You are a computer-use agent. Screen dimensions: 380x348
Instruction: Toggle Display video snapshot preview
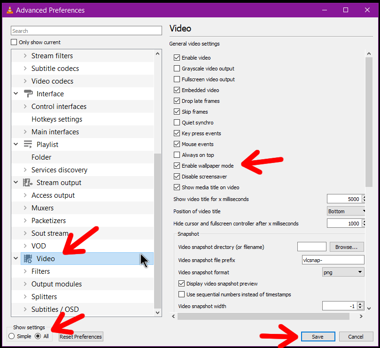point(181,283)
